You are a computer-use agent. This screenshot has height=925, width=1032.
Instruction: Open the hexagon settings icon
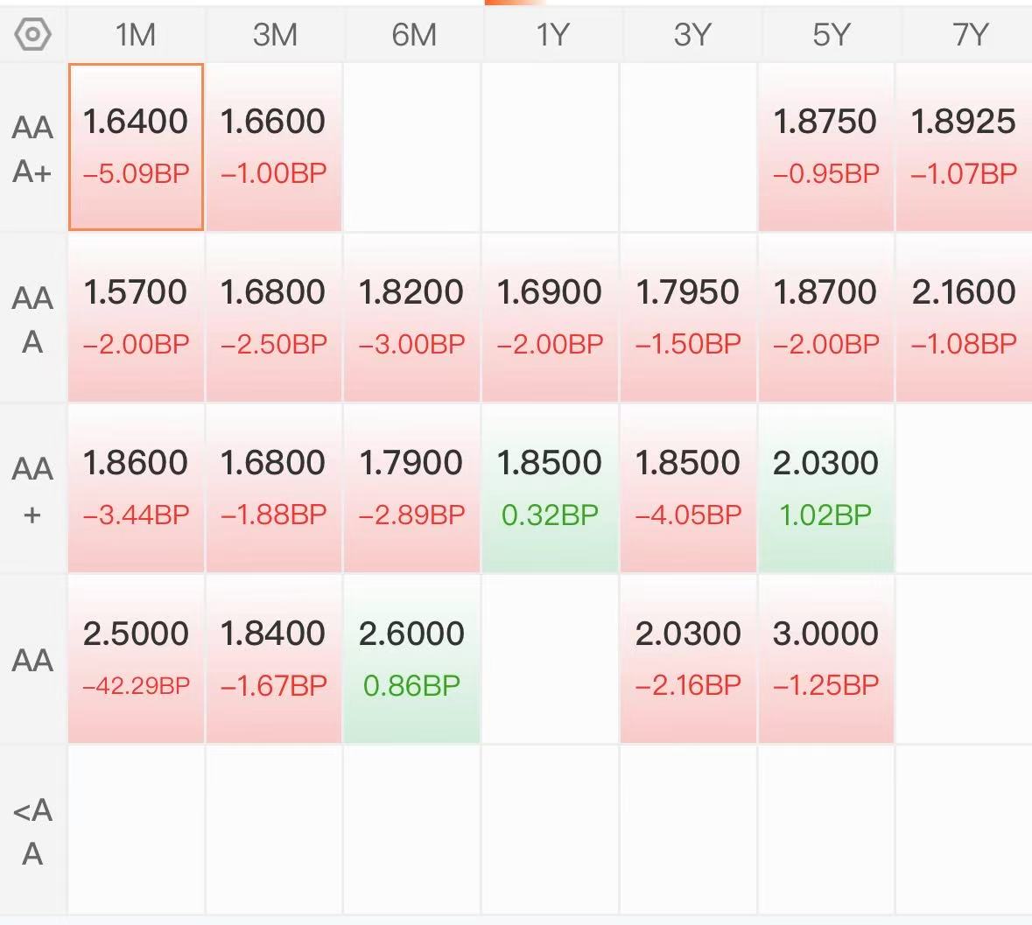point(32,34)
